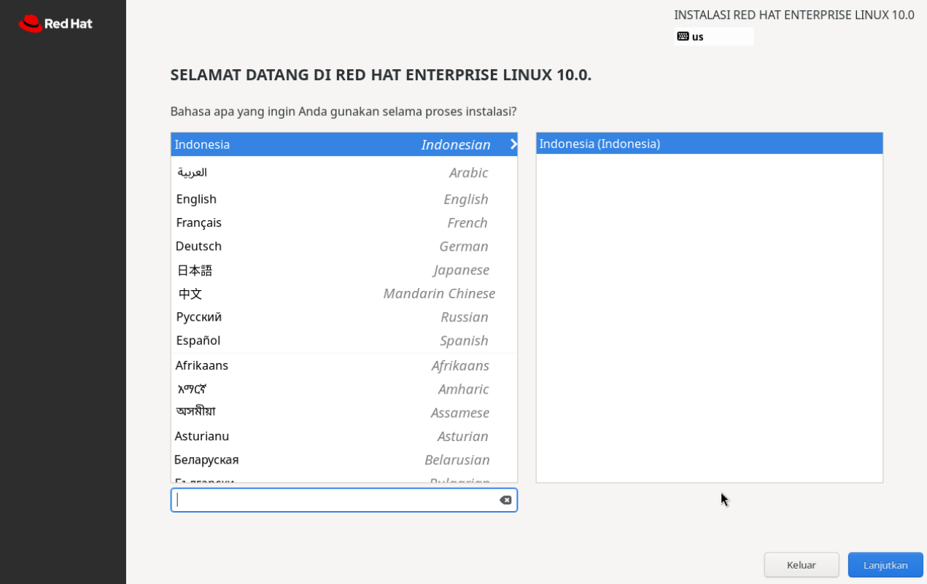927x584 pixels.
Task: Select the Japanese language row
Action: [x=344, y=270]
